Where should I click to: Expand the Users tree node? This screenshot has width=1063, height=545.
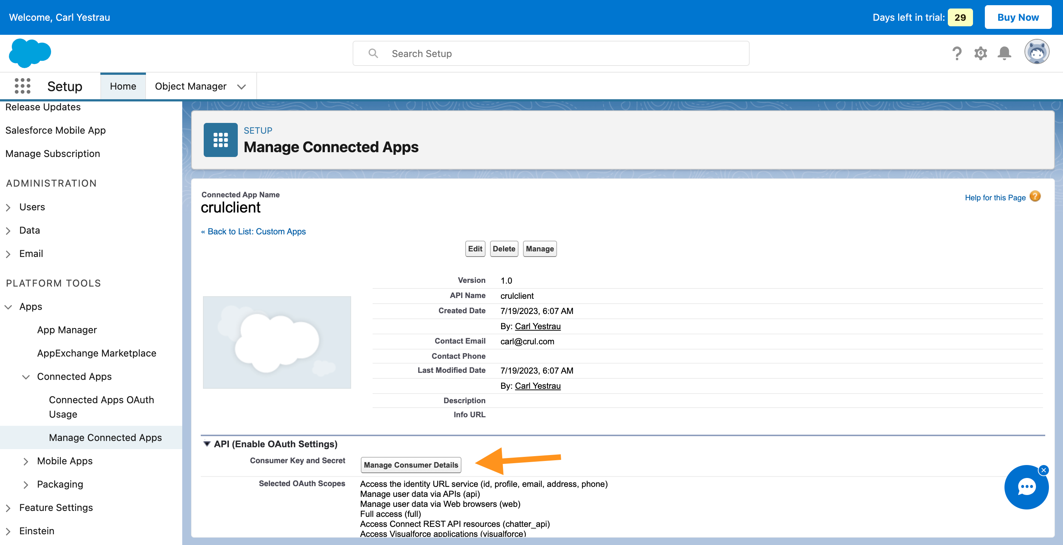pyautogui.click(x=8, y=207)
